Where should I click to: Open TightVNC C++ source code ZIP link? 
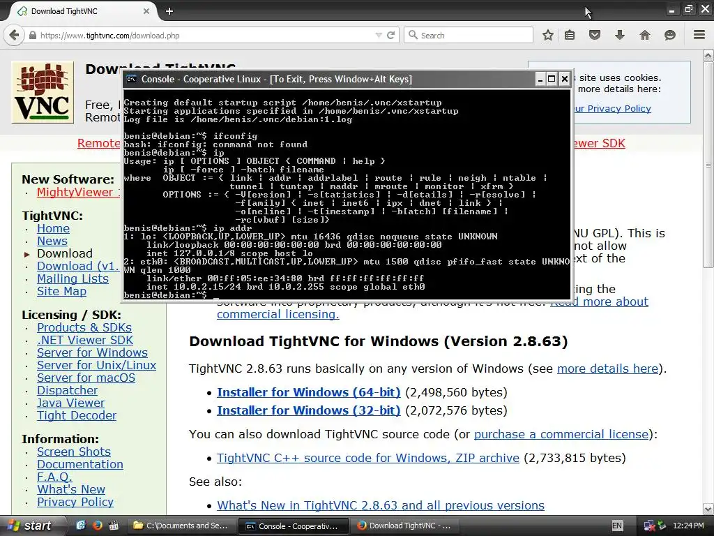368,458
